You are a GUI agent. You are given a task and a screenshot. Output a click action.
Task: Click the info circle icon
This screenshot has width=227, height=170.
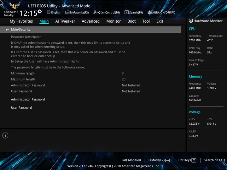click(x=5, y=135)
